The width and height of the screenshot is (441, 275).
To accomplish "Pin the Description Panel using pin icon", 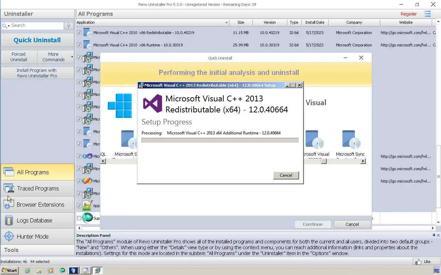I will 434,235.
